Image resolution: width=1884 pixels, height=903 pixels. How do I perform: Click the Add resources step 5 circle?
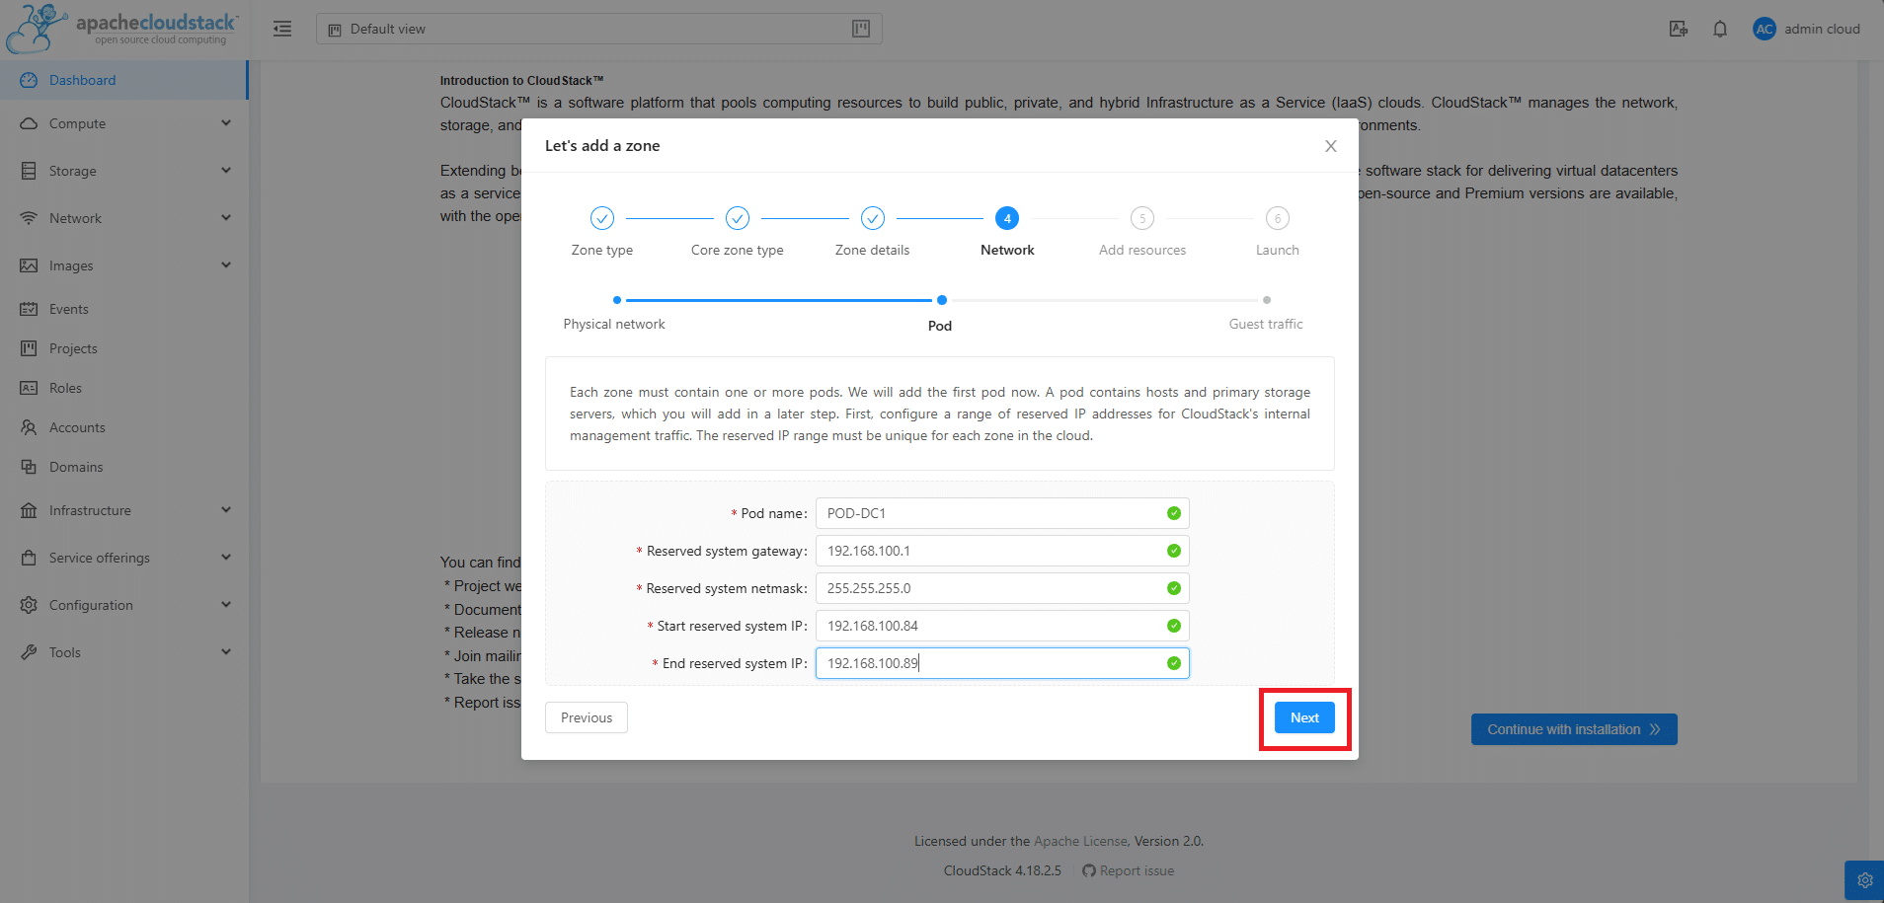tap(1142, 218)
